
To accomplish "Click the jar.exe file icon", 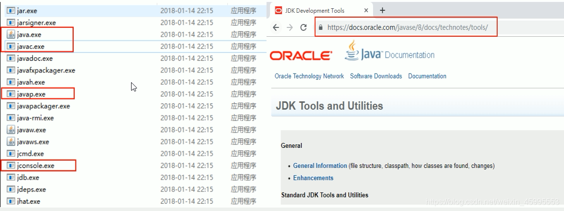I will pos(11,11).
